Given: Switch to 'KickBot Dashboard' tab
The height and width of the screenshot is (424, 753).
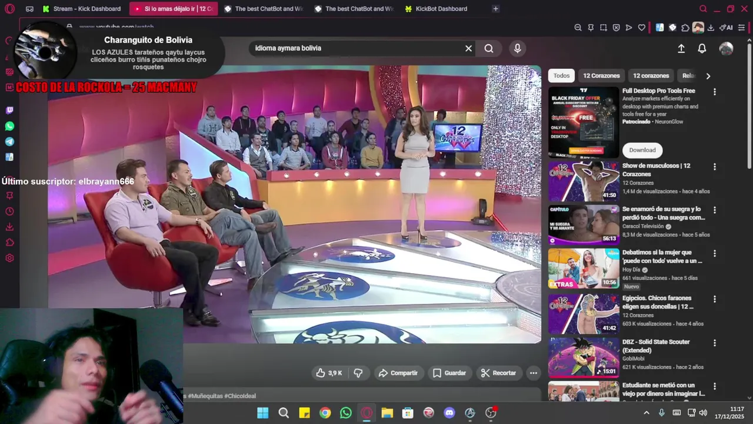Looking at the screenshot, I should click(x=444, y=9).
